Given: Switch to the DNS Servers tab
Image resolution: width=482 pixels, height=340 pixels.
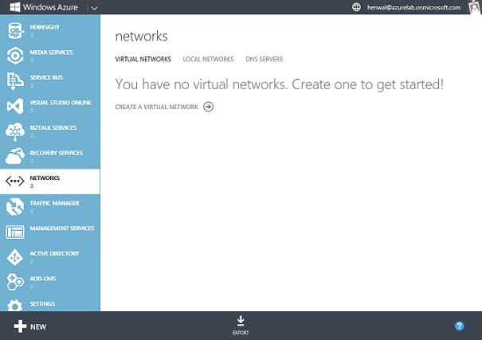Looking at the screenshot, I should tap(265, 59).
